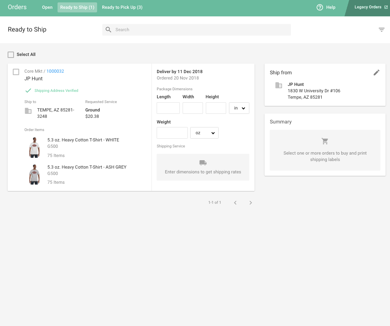Screen dimensions: 390x326
Task: Click the Legacy Orders external link icon
Action: (x=385, y=7)
